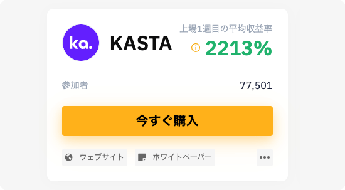Select the 2213% return figure
The height and width of the screenshot is (190, 345).
[x=239, y=49]
